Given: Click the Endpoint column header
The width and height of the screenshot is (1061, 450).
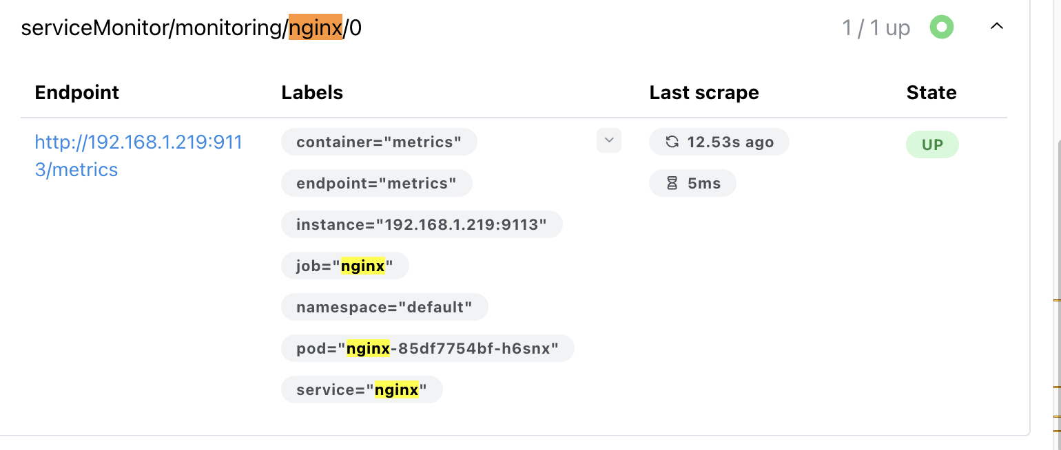Looking at the screenshot, I should (77, 93).
